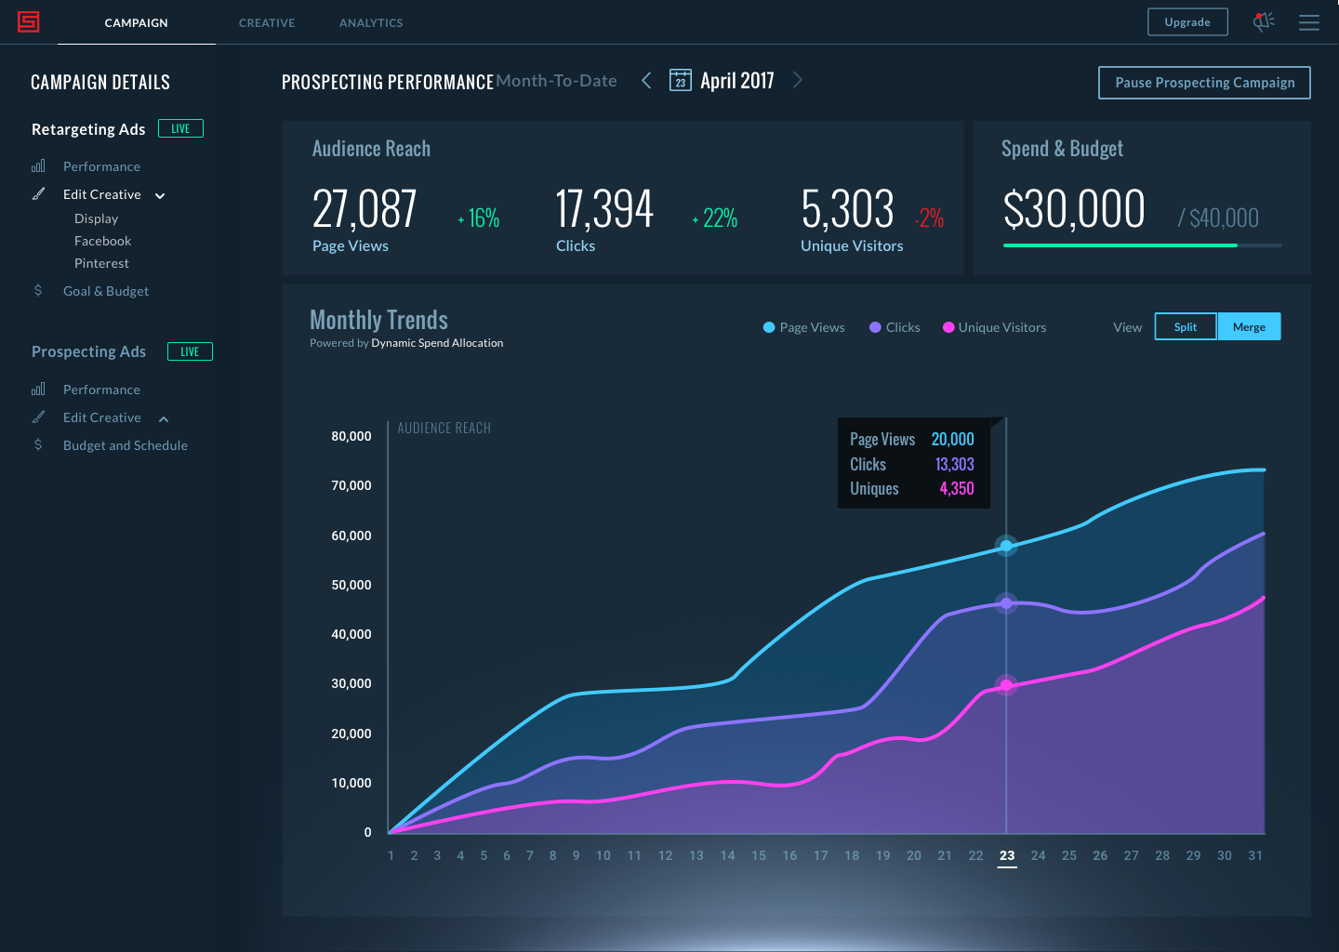Viewport: 1339px width, 952px height.
Task: Click Retargeting Performance bar chart icon
Action: click(x=38, y=166)
